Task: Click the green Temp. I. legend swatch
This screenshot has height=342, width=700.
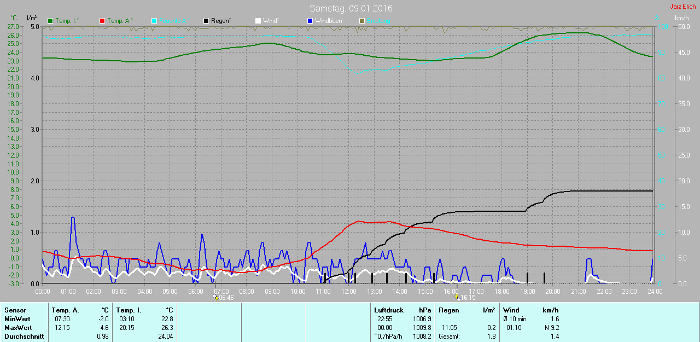Action: tap(51, 21)
